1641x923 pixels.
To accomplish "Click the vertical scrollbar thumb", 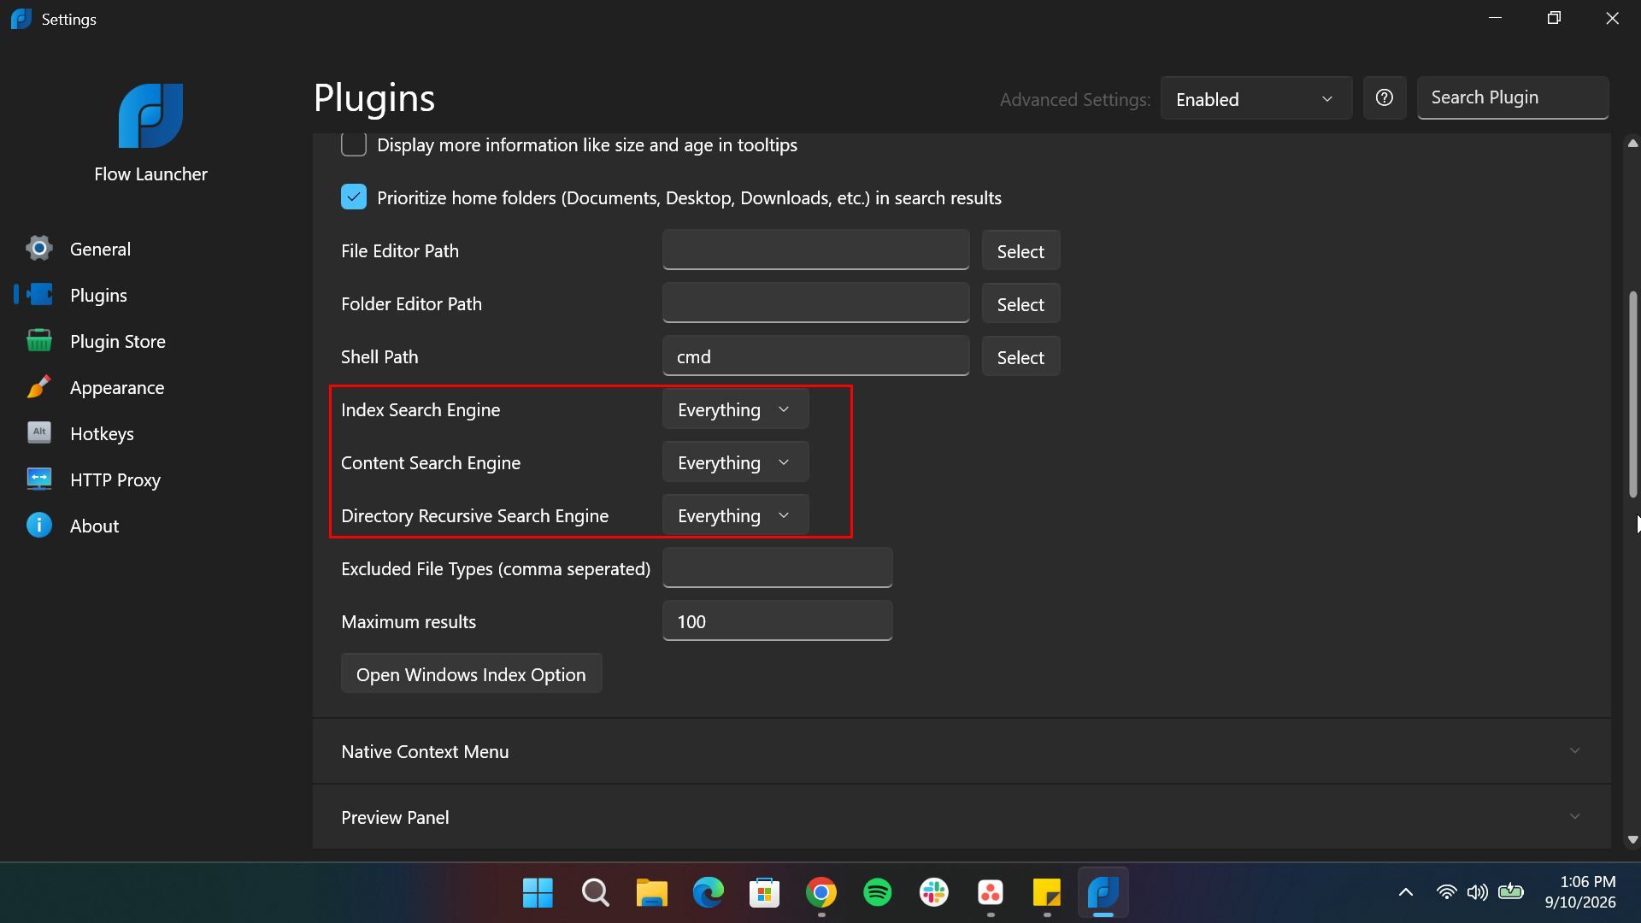I will [1632, 394].
